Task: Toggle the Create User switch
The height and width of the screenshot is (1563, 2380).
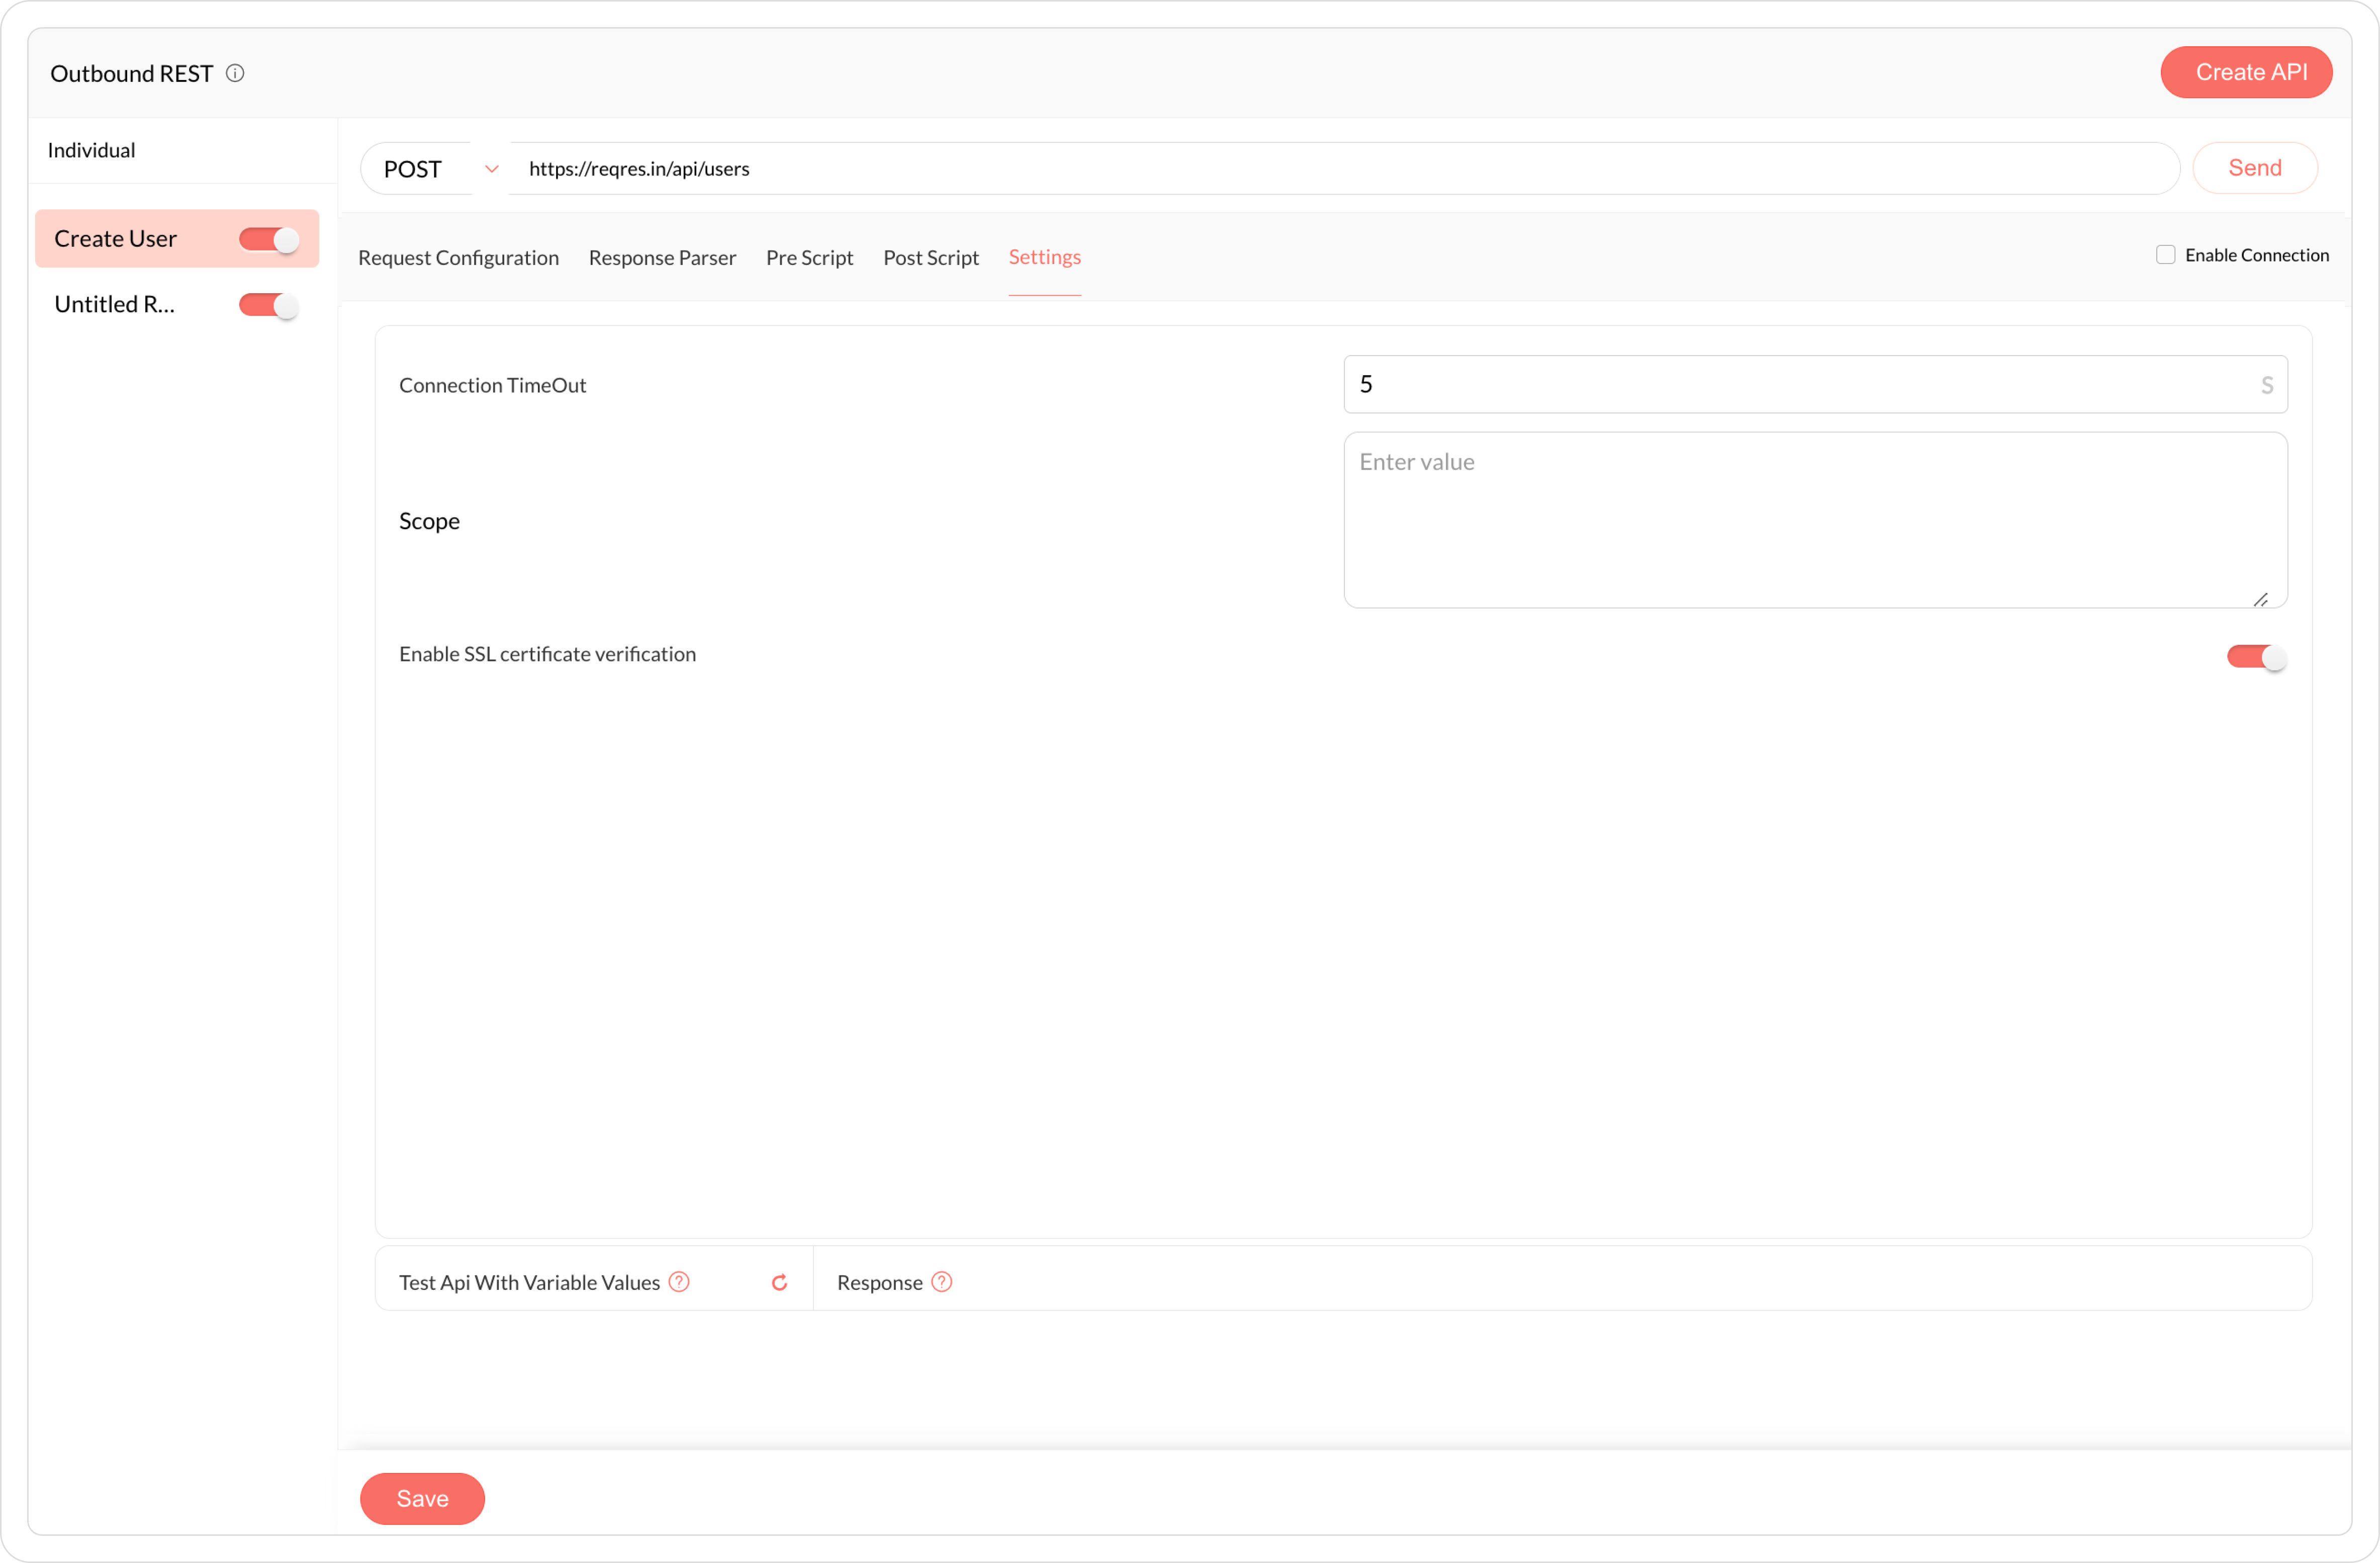Action: pyautogui.click(x=268, y=239)
